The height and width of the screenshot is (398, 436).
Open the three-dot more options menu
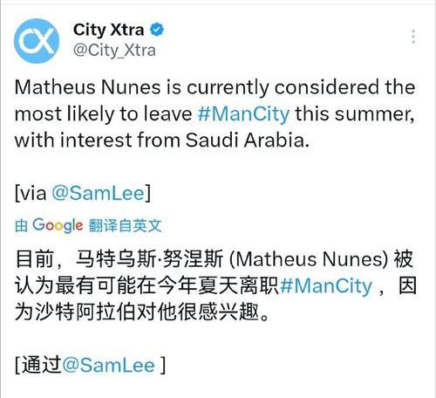point(413,37)
